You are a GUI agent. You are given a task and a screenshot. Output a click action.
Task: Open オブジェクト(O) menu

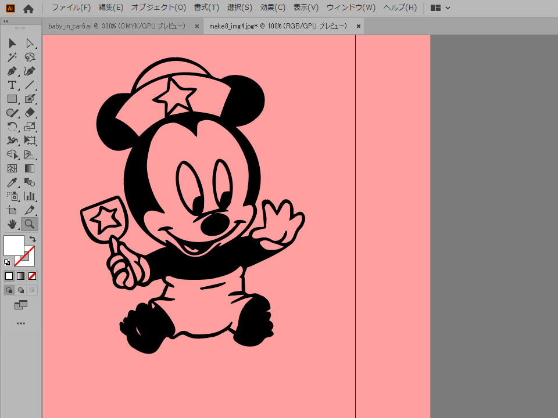159,8
